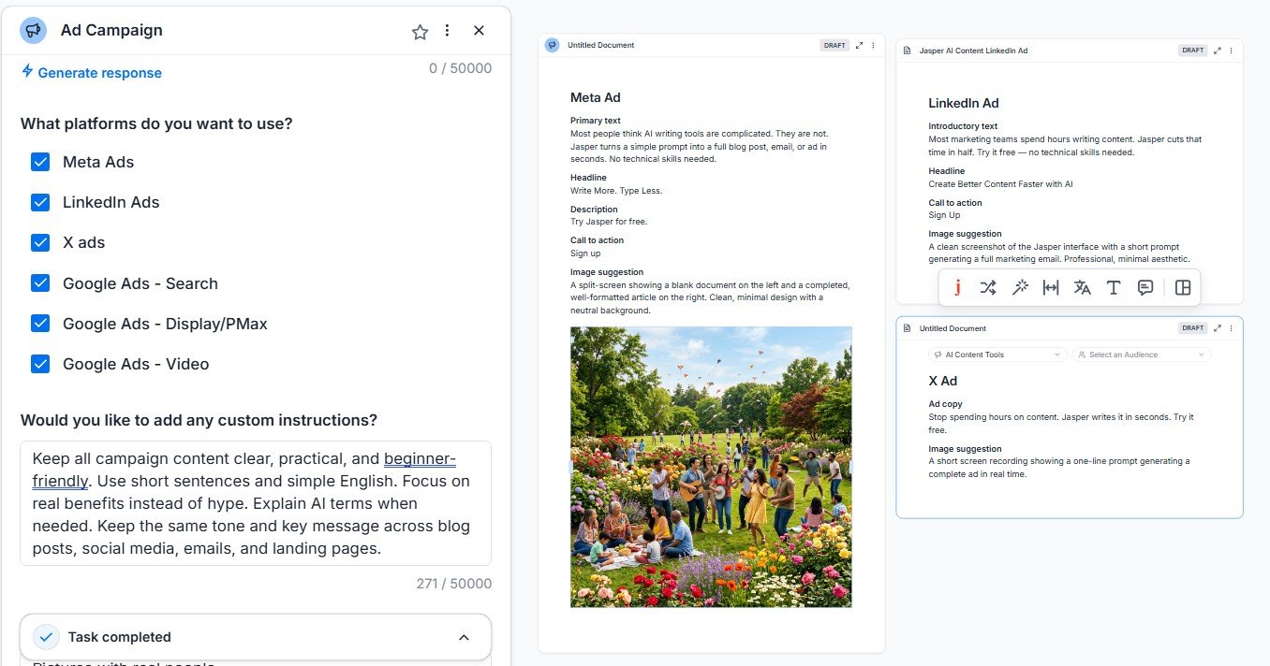Collapse the Task completed section

click(464, 637)
